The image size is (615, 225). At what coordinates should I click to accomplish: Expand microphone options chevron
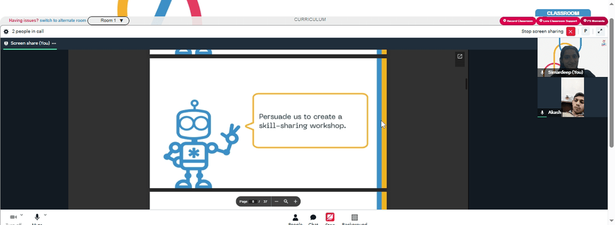pos(45,215)
